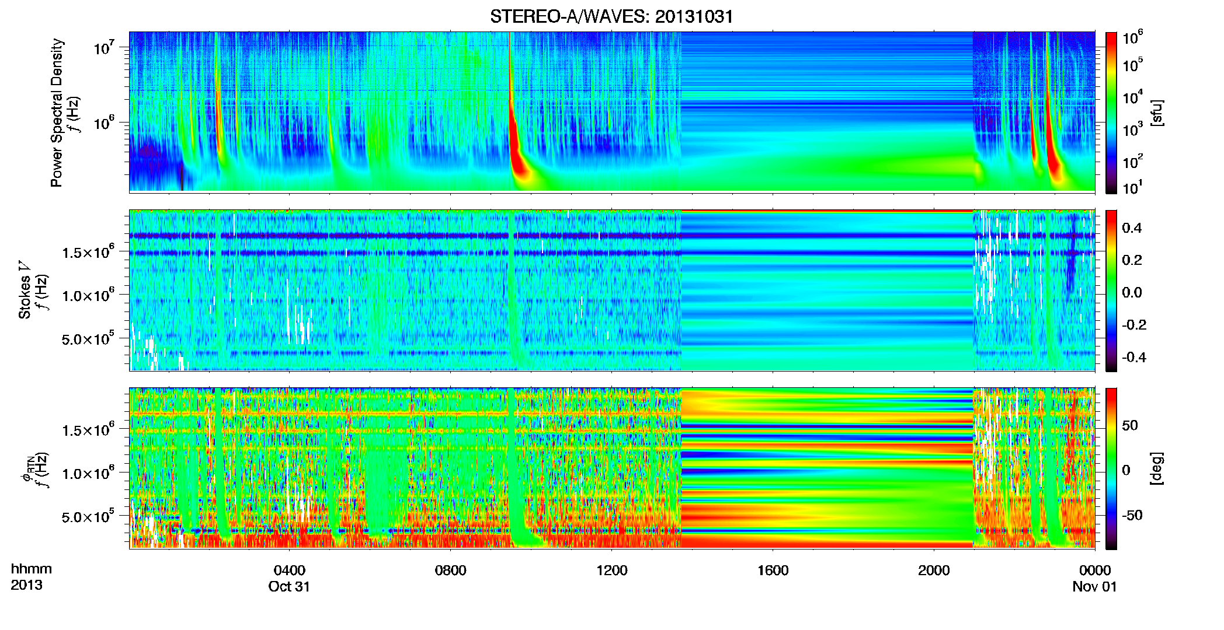Click the Nov 01 date label
This screenshot has height=630, width=1224.
coord(1094,587)
